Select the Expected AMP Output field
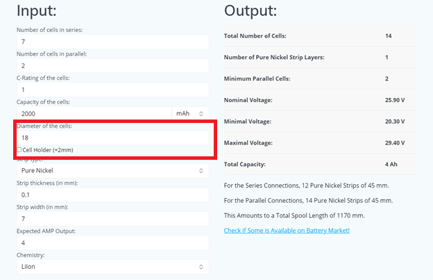 (112, 242)
